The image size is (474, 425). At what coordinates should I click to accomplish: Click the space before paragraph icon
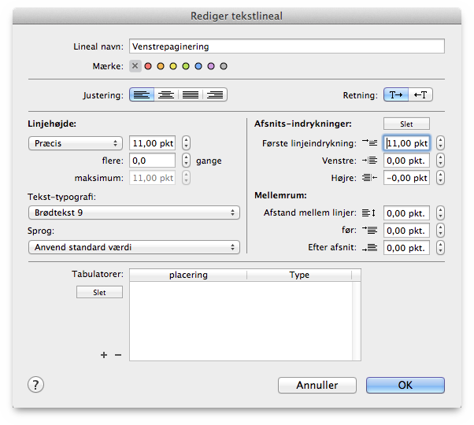(x=369, y=230)
